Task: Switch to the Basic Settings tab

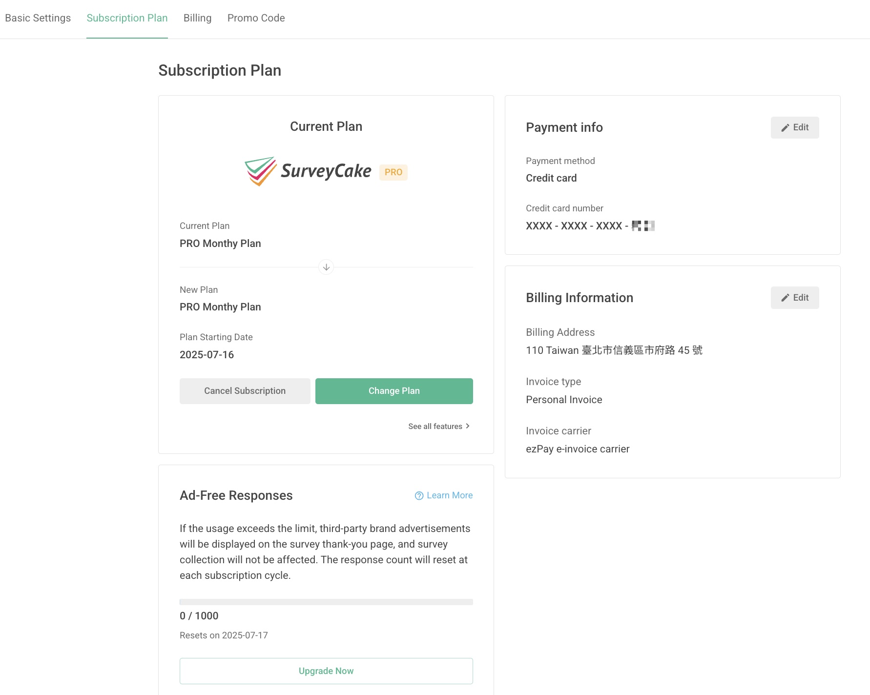Action: pyautogui.click(x=38, y=18)
